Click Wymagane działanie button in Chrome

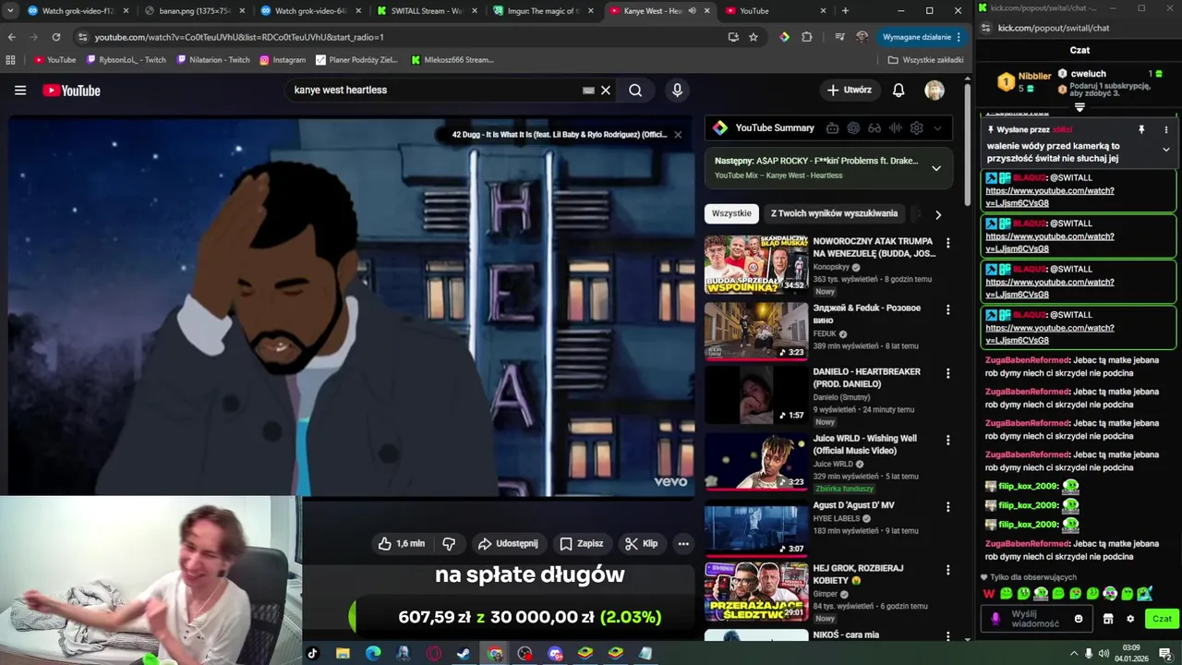click(x=923, y=37)
